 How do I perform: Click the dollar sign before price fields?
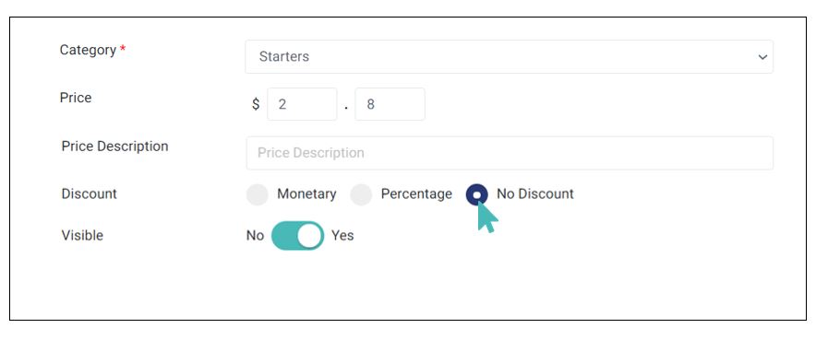(x=256, y=104)
